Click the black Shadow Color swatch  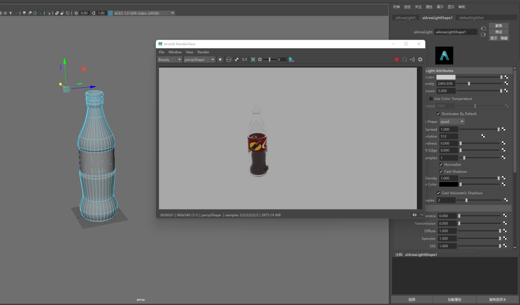(448, 184)
